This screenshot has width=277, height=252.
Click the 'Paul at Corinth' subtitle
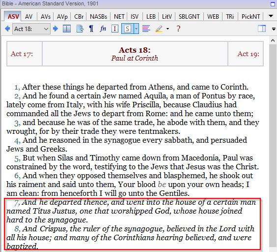135,58
